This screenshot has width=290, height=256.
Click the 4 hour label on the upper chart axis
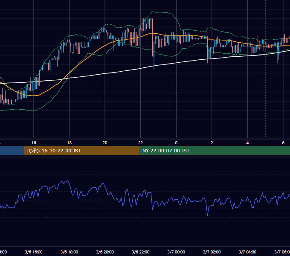click(247, 143)
